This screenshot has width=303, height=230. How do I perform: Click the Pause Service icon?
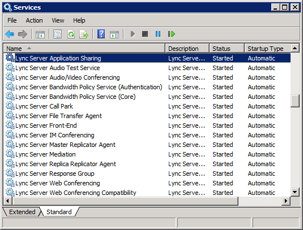coord(158,34)
